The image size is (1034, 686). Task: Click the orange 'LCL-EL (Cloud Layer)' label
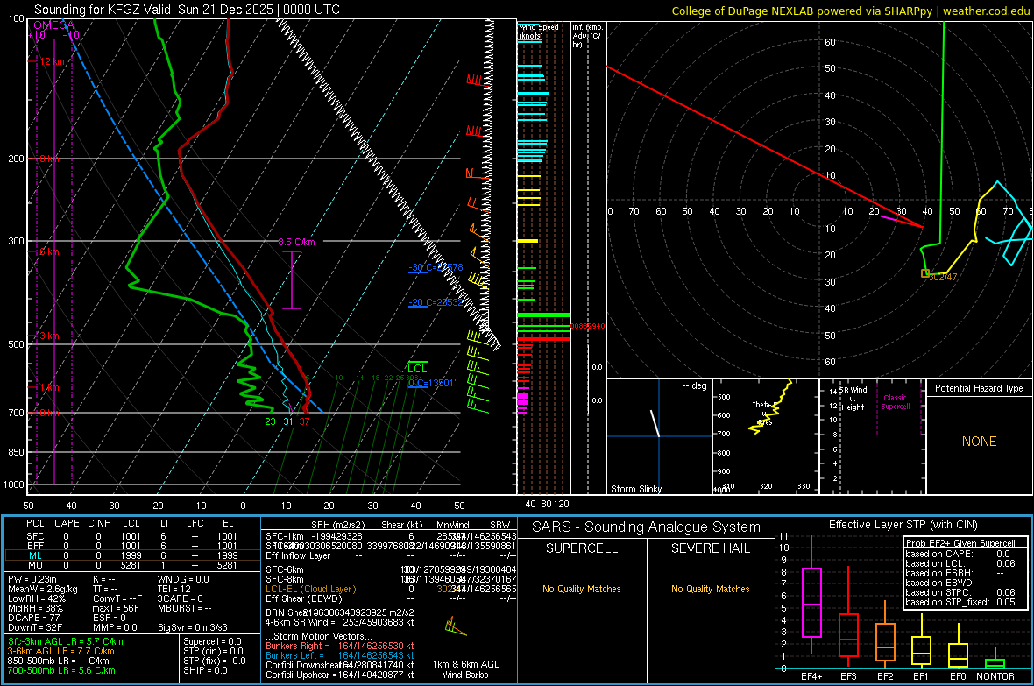310,589
